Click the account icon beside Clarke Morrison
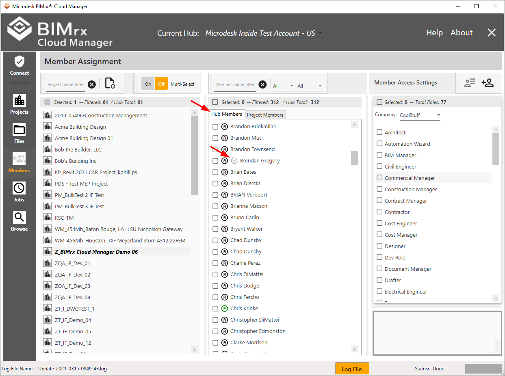The width and height of the screenshot is (505, 376). pos(224,343)
